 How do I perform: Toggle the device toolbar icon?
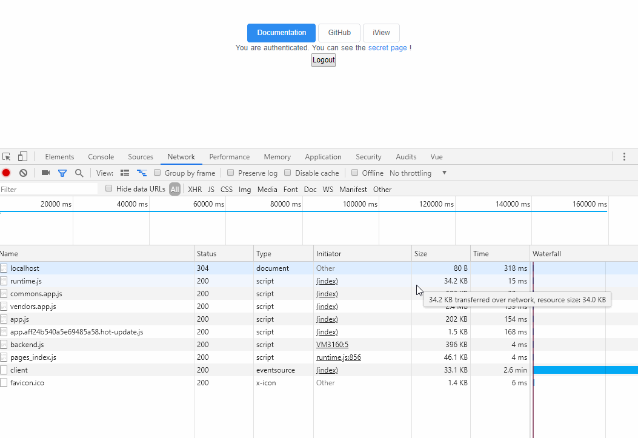[x=23, y=156]
